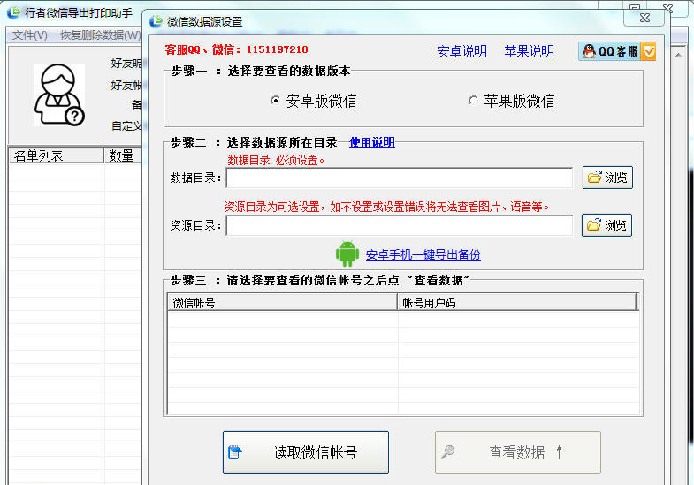Click the 读取微信帐号 button
The image size is (694, 485).
point(306,452)
